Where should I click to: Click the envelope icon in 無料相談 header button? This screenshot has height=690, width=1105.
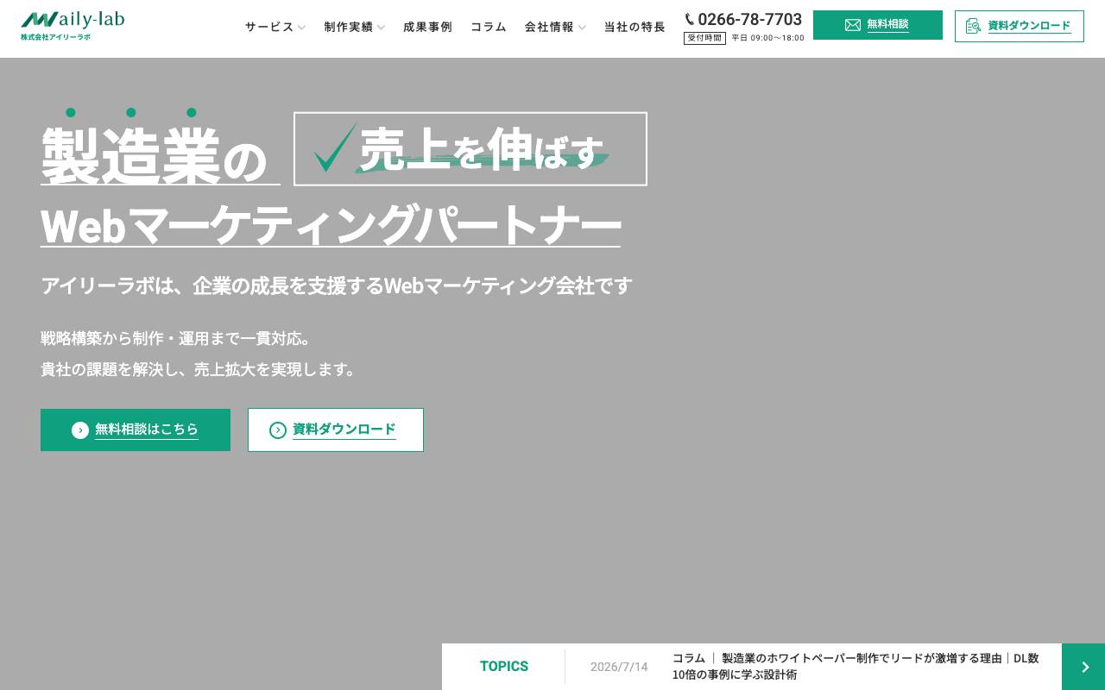pos(853,25)
